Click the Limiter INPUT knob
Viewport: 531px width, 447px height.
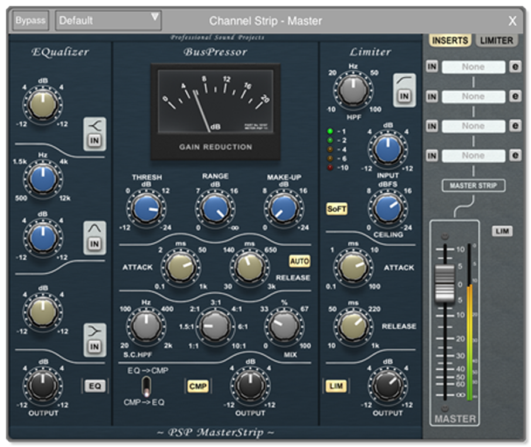[x=388, y=149]
